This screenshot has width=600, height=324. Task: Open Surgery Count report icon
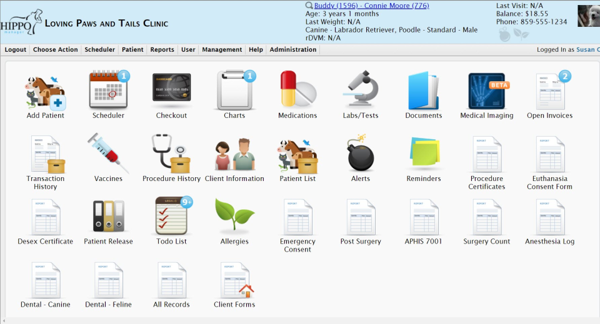click(487, 217)
